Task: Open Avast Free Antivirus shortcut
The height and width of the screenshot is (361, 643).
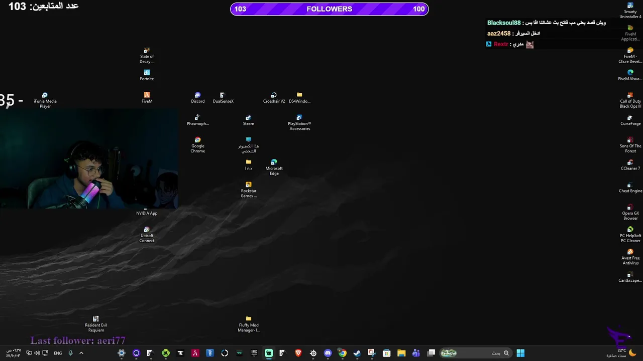Action: point(630,257)
